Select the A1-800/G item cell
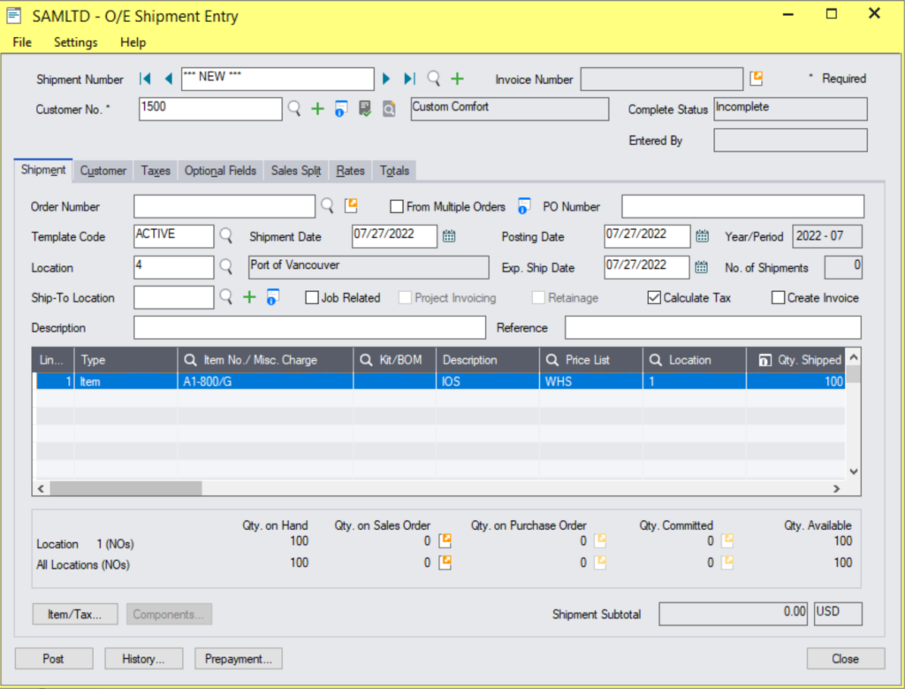Viewport: 905px width, 689px height. tap(265, 381)
